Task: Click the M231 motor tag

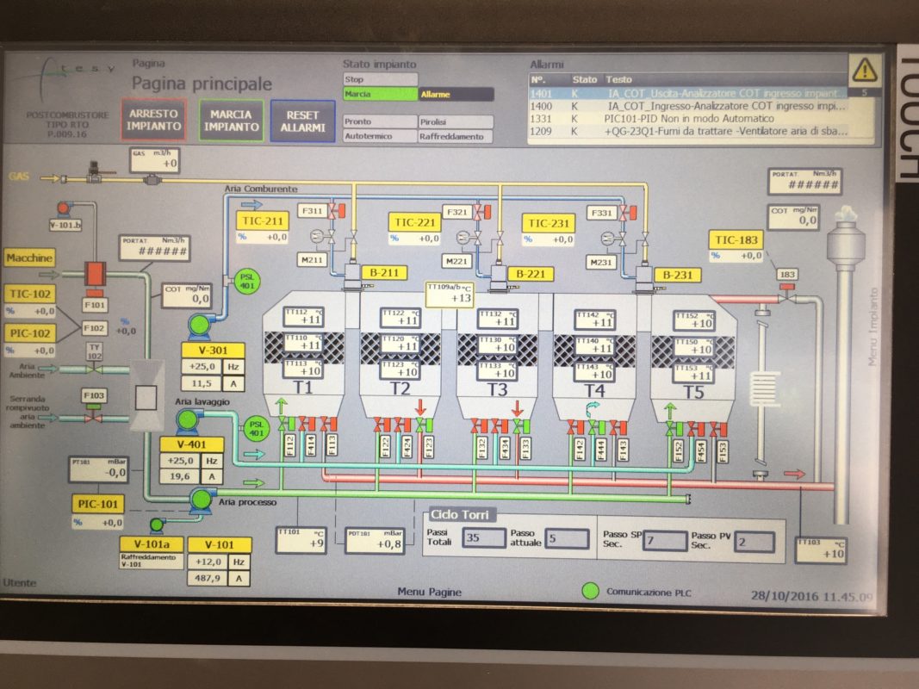Action: pyautogui.click(x=600, y=263)
